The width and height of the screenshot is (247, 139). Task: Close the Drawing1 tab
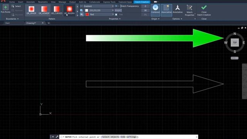click(43, 23)
